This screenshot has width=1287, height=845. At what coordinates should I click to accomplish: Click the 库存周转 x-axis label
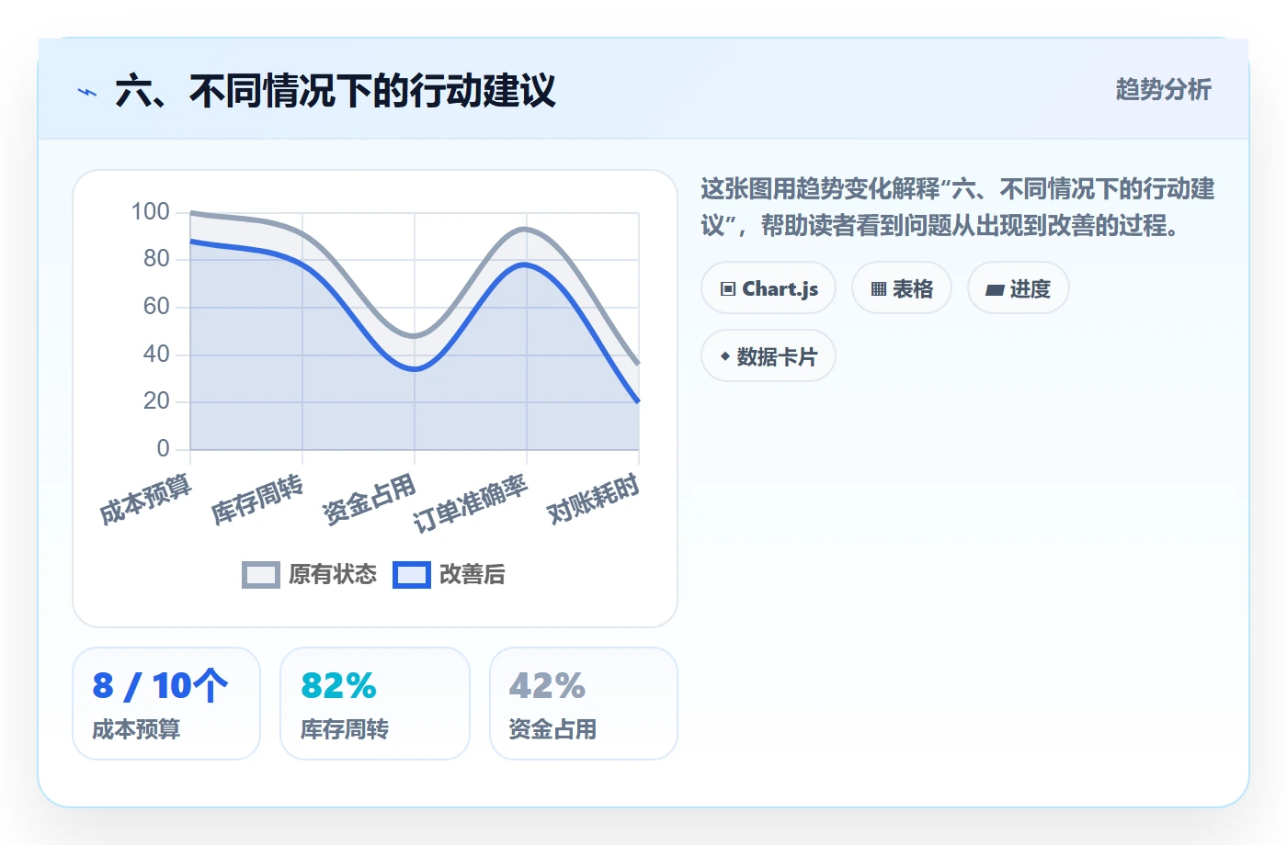pos(257,500)
